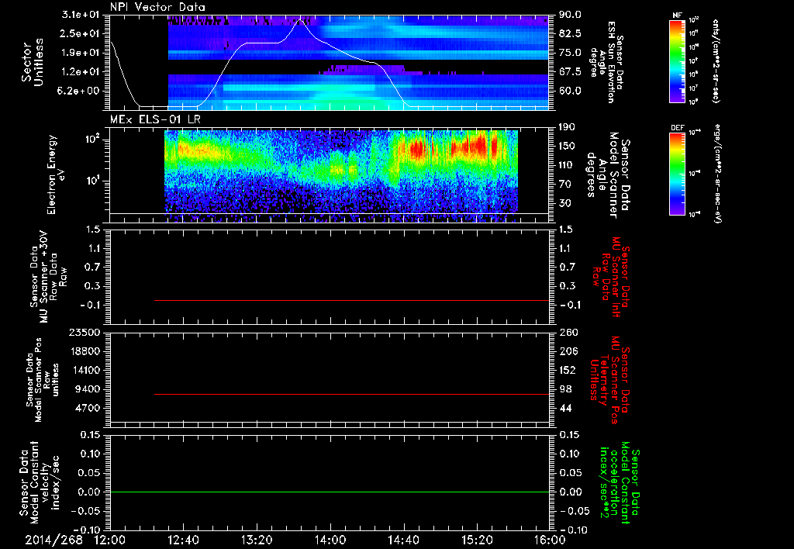
Task: Click the "ergs/(cm**2-sr-sec-eV)" units label
Action: pyautogui.click(x=717, y=173)
